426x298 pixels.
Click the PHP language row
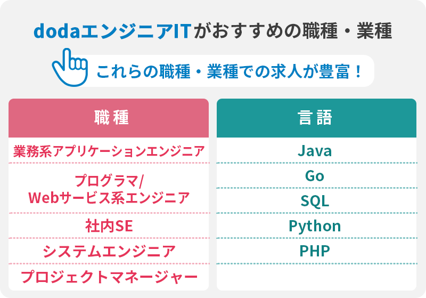tap(316, 251)
